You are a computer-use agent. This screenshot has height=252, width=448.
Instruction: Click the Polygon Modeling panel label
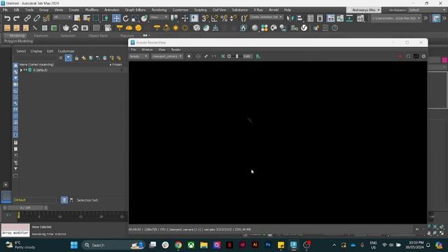pos(19,41)
